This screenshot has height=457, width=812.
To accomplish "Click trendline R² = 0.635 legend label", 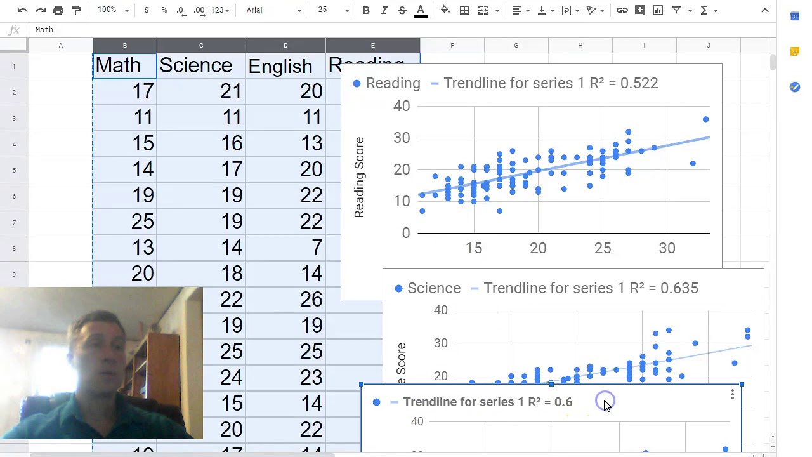I will [585, 288].
